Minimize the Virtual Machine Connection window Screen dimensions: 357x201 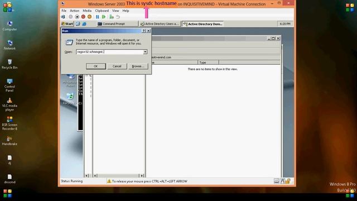[x=272, y=3]
